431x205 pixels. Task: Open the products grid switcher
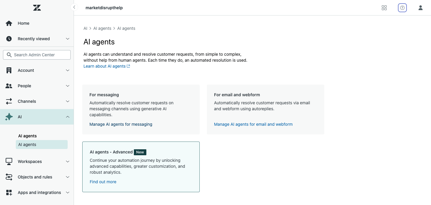pyautogui.click(x=384, y=7)
